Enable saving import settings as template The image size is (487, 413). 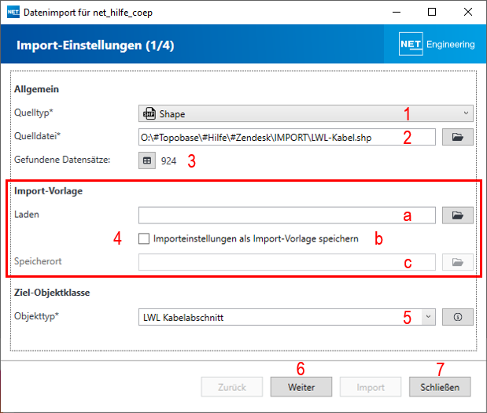pyautogui.click(x=144, y=238)
